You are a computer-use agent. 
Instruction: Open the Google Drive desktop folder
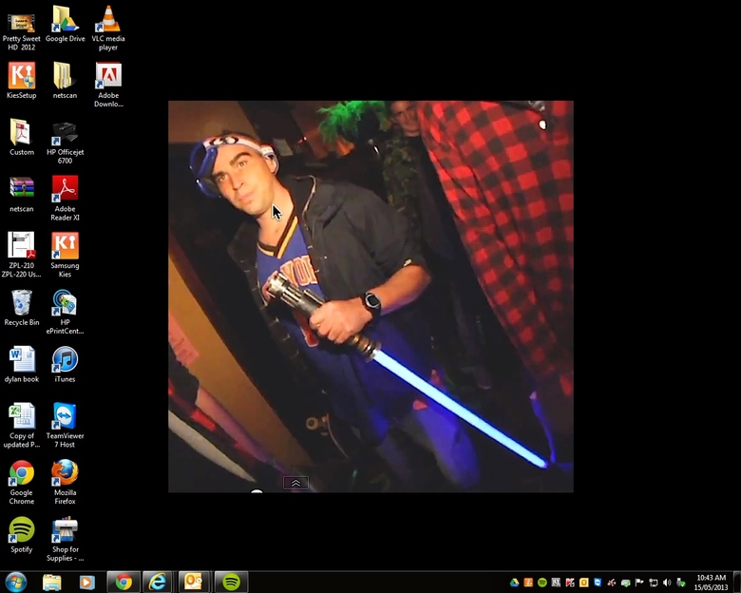[x=65, y=24]
